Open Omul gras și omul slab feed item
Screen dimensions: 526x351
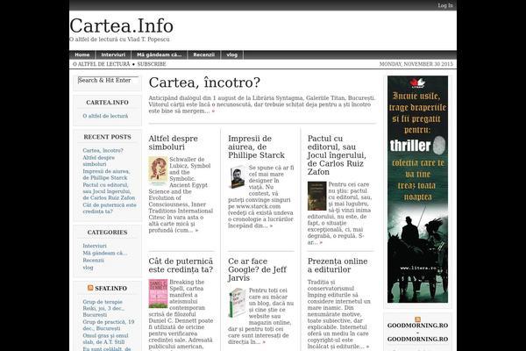[105, 339]
